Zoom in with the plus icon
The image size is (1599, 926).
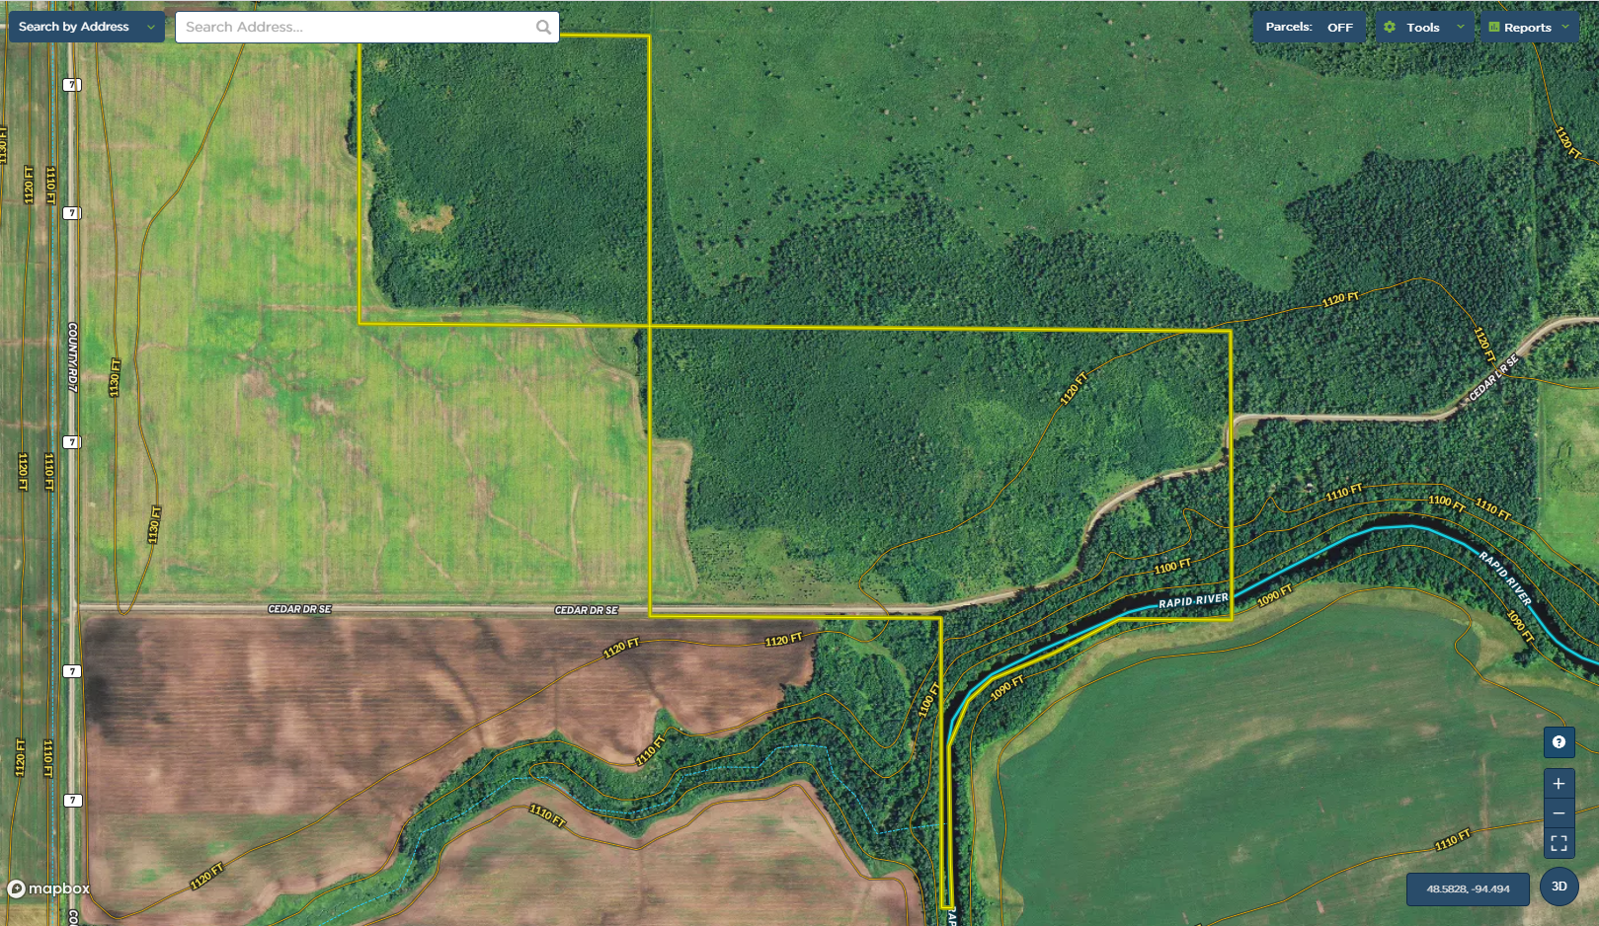[1559, 784]
